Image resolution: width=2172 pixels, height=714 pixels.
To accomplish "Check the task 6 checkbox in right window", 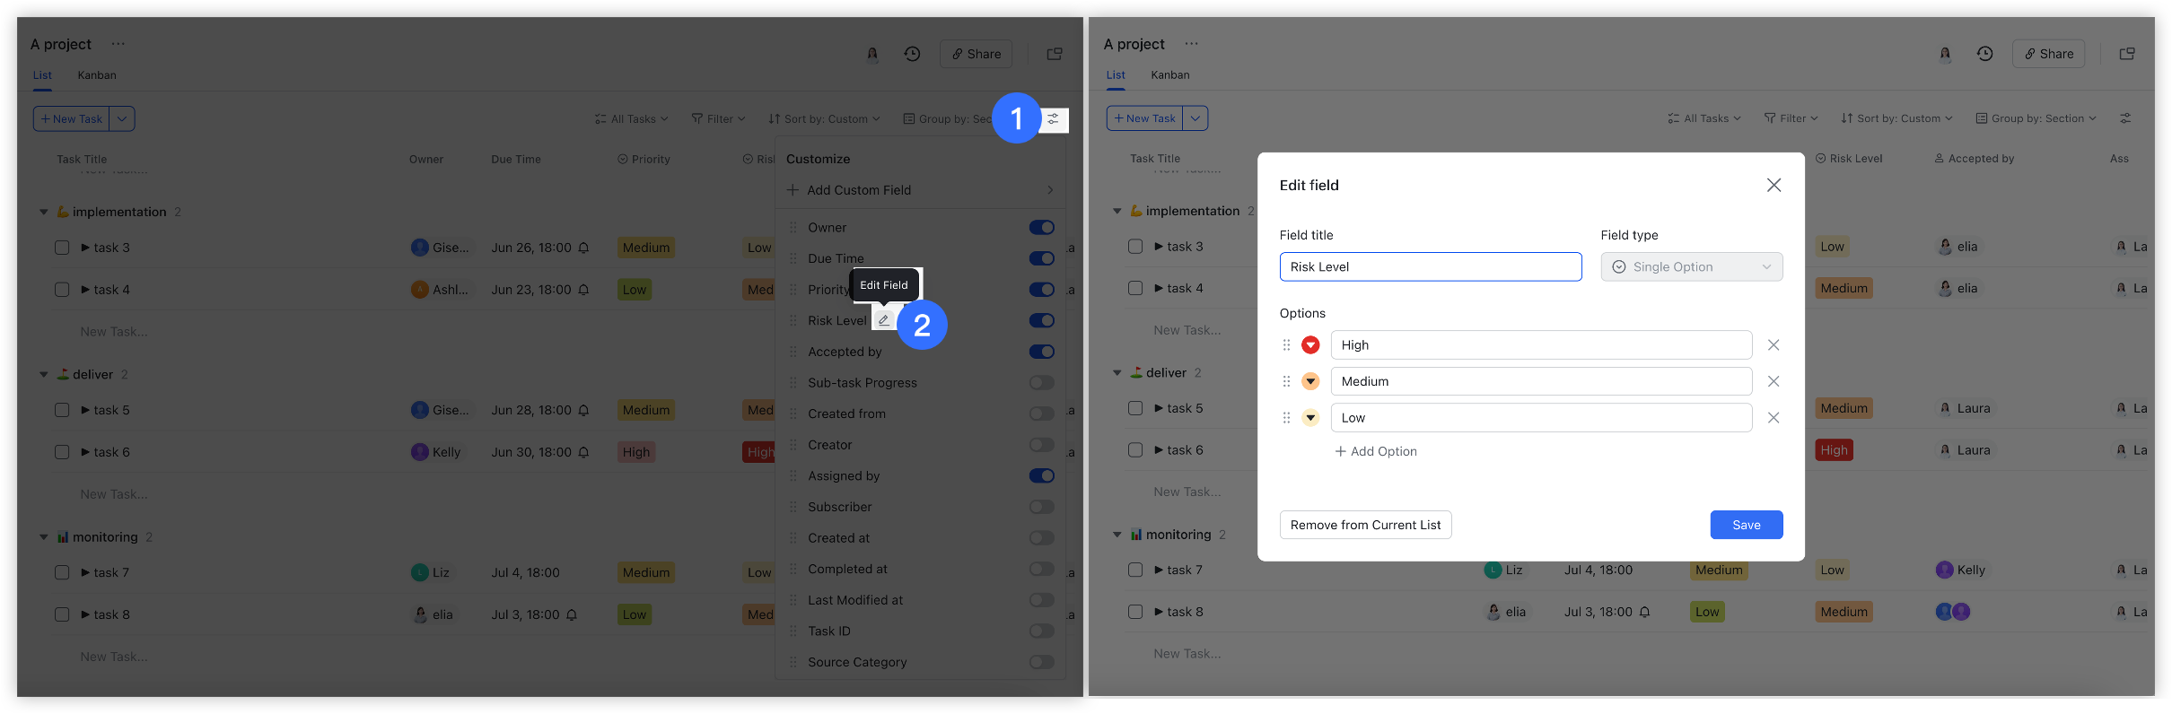I will [x=1135, y=450].
